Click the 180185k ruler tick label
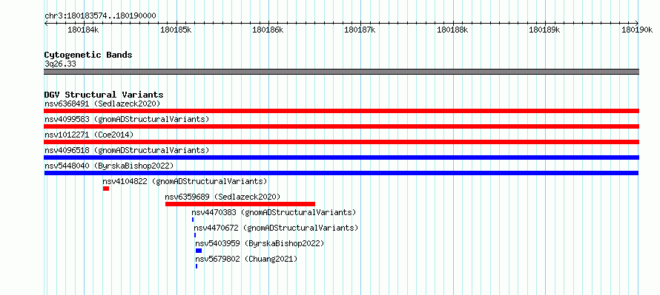 click(176, 30)
